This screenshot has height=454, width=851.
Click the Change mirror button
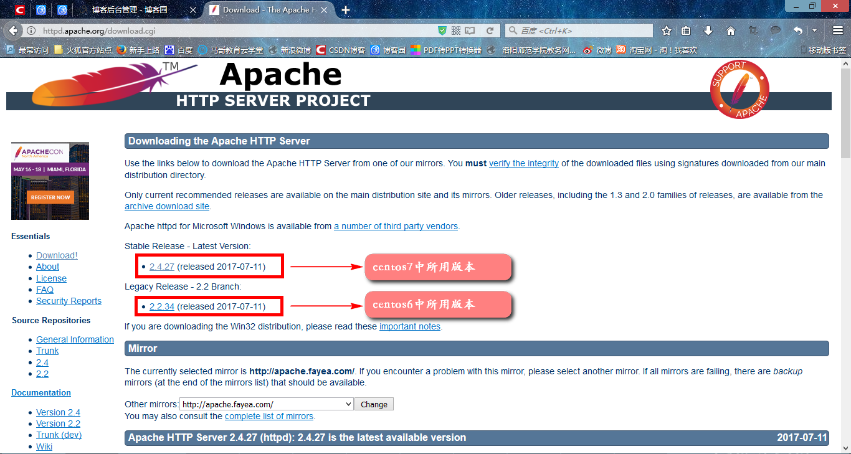tap(374, 404)
